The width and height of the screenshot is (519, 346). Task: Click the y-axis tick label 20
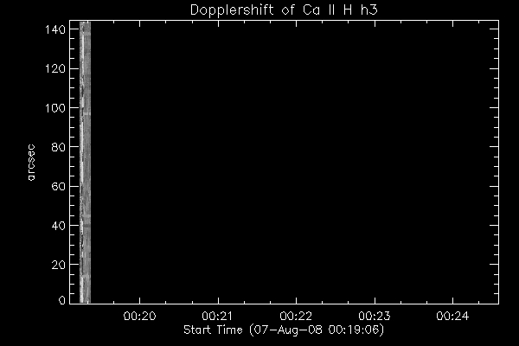coord(59,265)
